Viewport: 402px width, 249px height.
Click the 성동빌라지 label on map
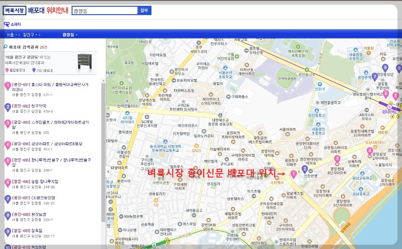pos(157,194)
